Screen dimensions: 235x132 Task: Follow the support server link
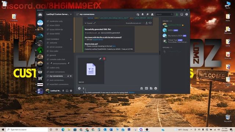click(x=98, y=40)
